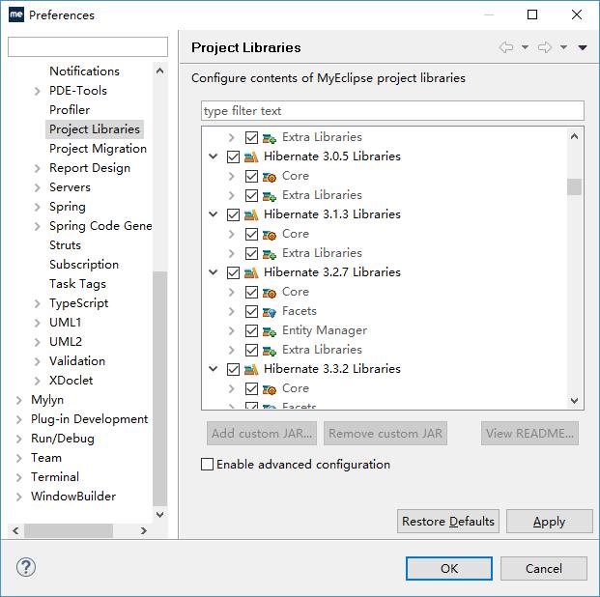Viewport: 600px width, 597px height.
Task: Select Project Migration preference page
Action: point(98,149)
